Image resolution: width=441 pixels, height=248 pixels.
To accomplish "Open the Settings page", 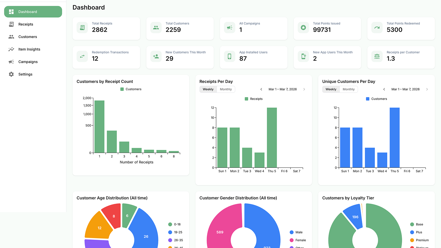I will (x=33, y=74).
